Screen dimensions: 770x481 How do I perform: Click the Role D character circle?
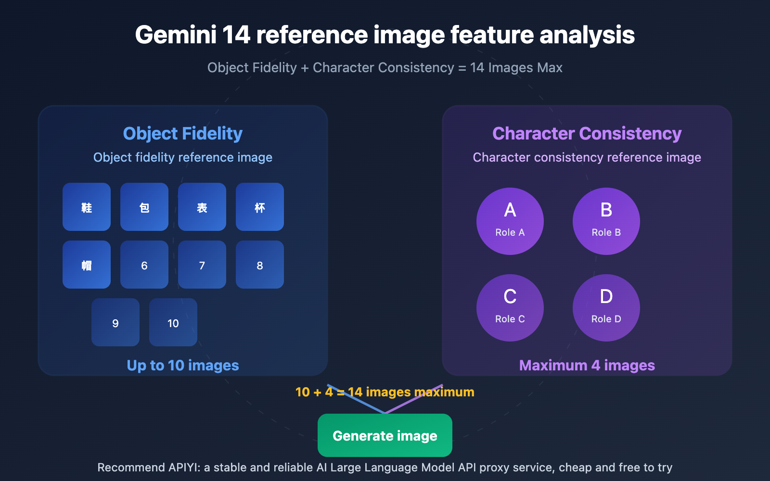click(606, 307)
